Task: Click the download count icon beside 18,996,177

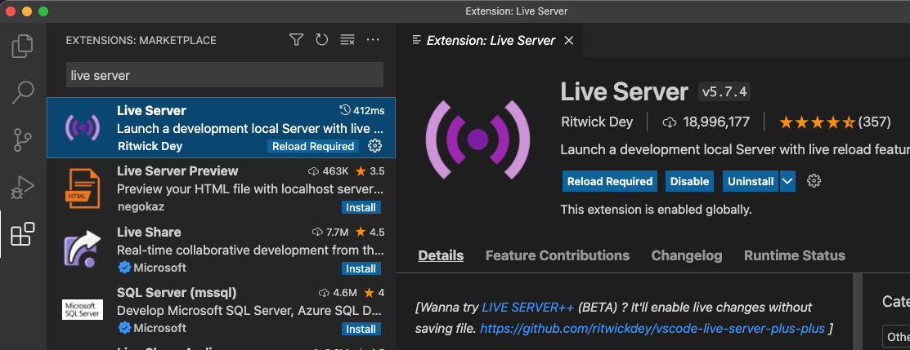Action: (669, 122)
